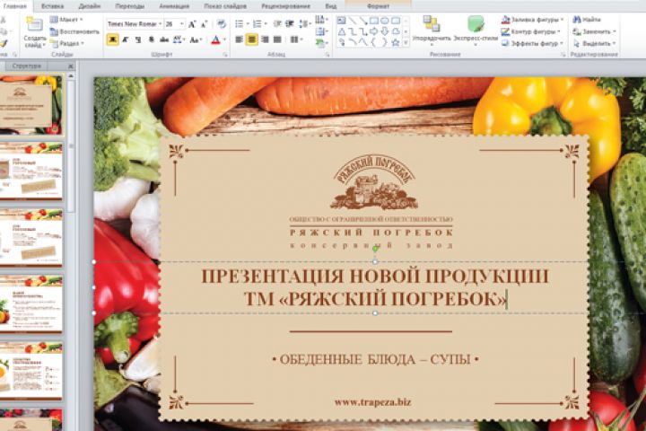Screen dimensions: 646x431
Task: Open Эффекты фигур shape effects
Action: pos(532,43)
